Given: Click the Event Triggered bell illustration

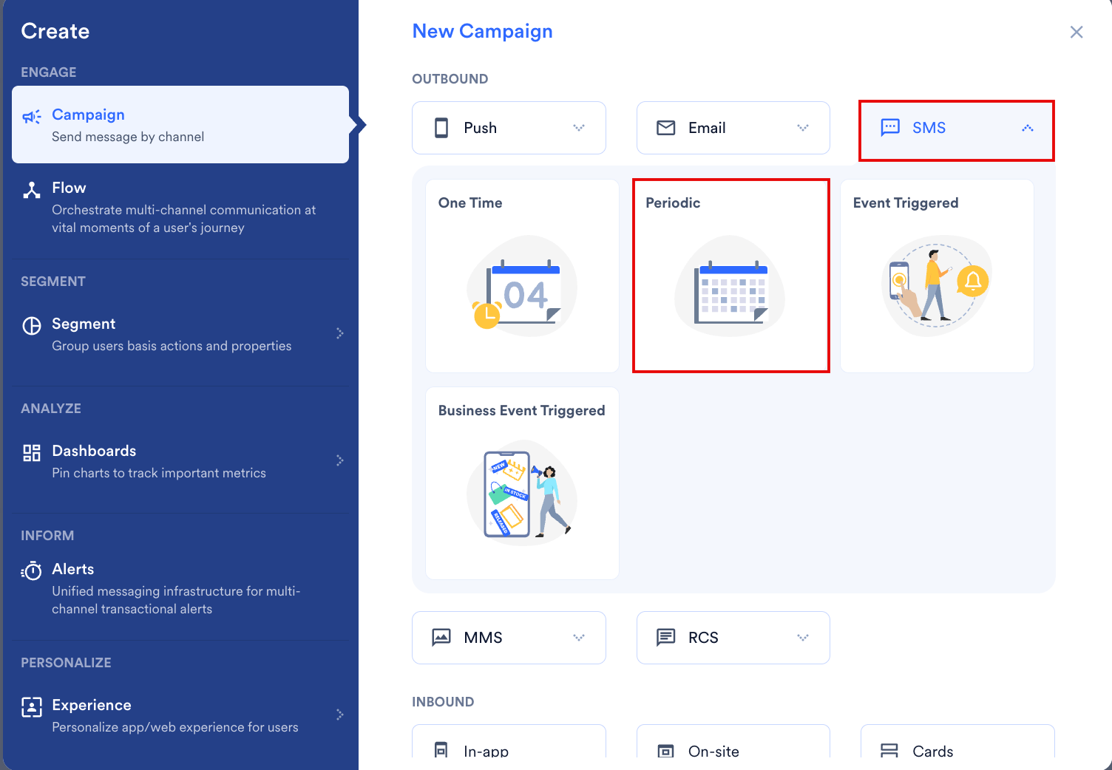Looking at the screenshot, I should pos(937,286).
